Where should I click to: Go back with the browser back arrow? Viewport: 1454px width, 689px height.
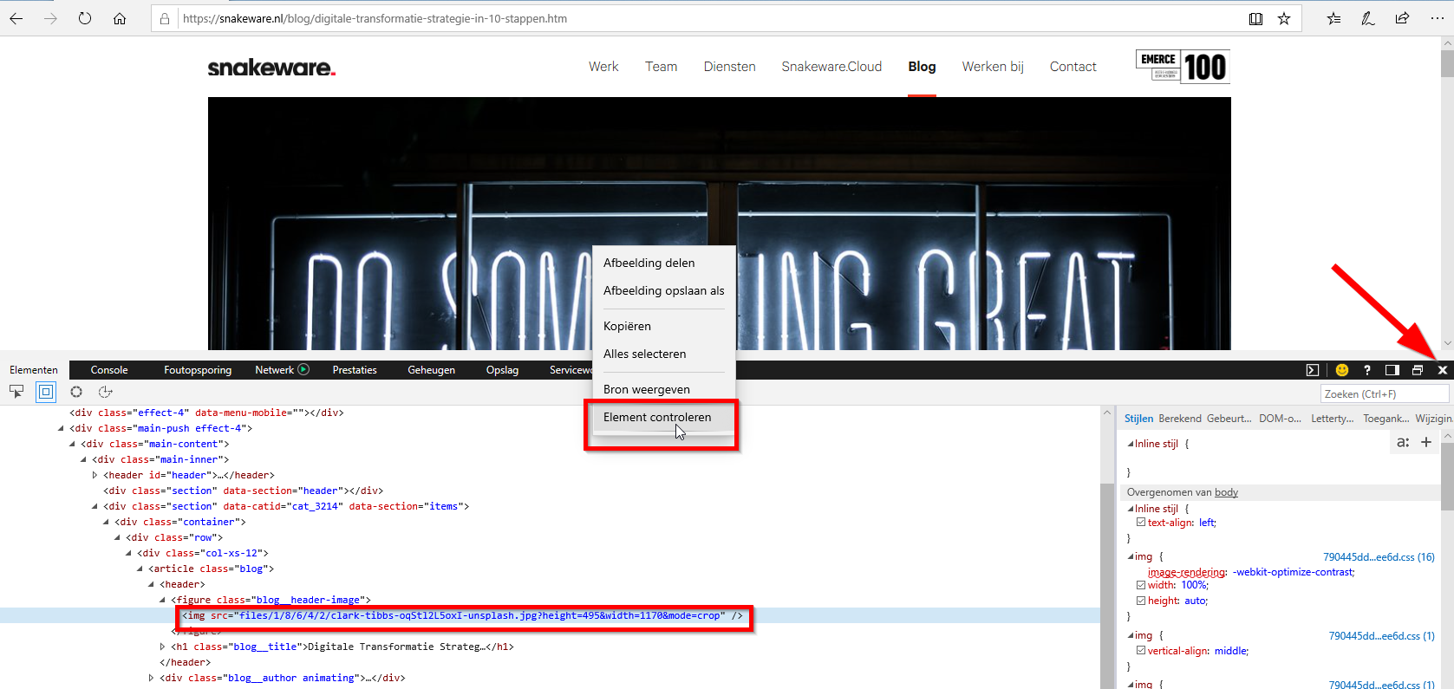point(16,18)
